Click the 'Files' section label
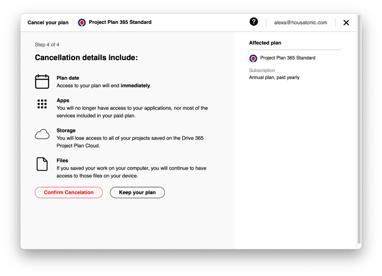This screenshot has height=276, width=382. [63, 161]
